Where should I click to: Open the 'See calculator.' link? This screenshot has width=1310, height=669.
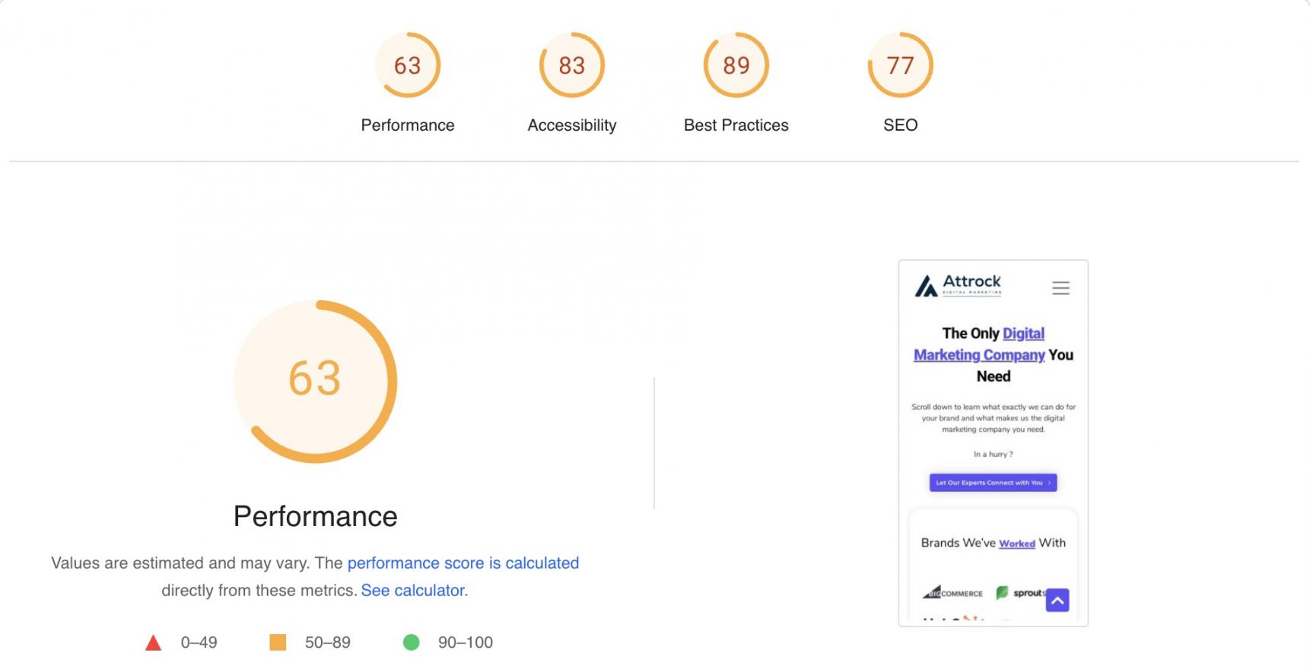click(x=414, y=591)
